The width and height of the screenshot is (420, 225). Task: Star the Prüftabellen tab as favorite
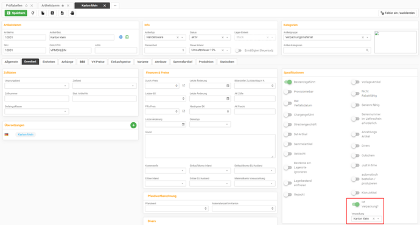[x=26, y=5]
